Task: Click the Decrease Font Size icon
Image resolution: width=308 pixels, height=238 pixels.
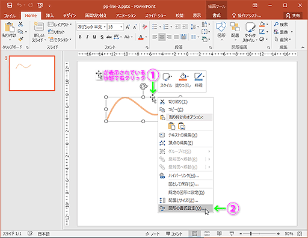Action: (x=135, y=27)
